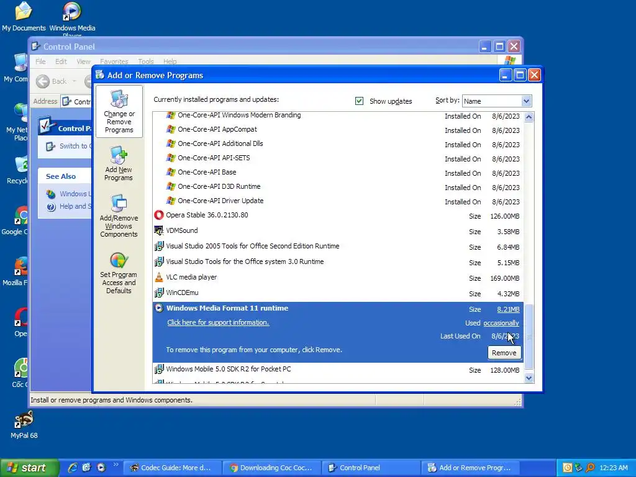Click the Add or Remove Programs taskbar button
This screenshot has width=636, height=477.
tap(471, 468)
